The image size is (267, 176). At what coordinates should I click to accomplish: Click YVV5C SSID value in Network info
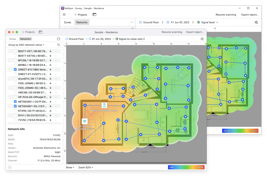[57, 135]
